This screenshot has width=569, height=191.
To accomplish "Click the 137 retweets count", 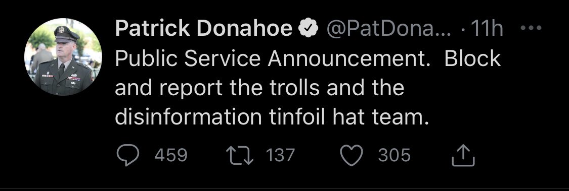I will (x=280, y=156).
